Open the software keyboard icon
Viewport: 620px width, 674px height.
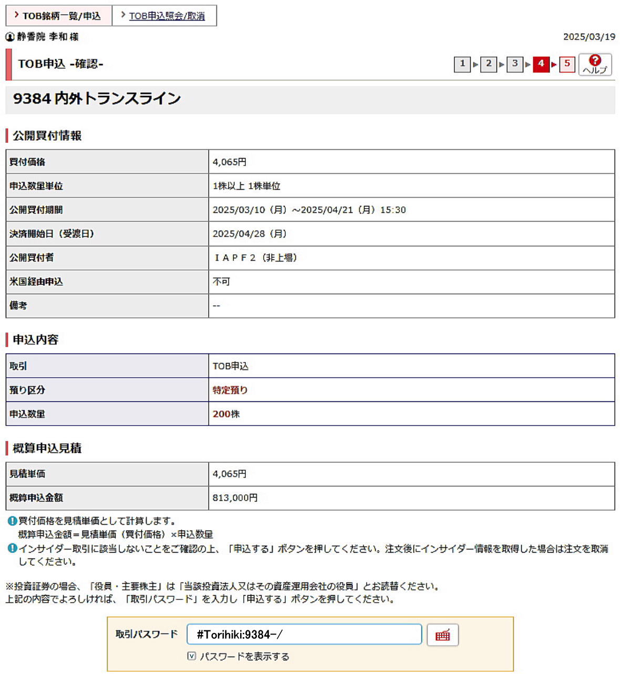tap(442, 635)
